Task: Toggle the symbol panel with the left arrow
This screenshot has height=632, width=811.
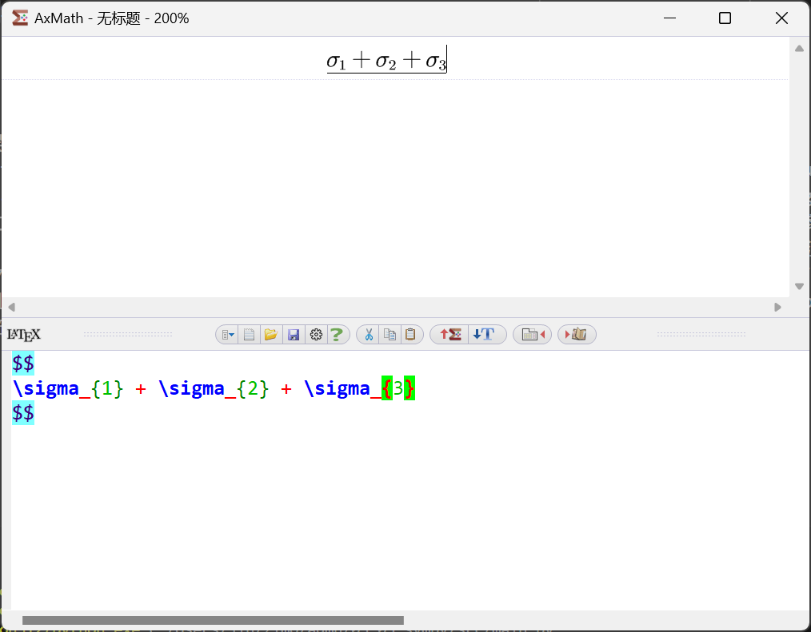Action: [x=532, y=335]
